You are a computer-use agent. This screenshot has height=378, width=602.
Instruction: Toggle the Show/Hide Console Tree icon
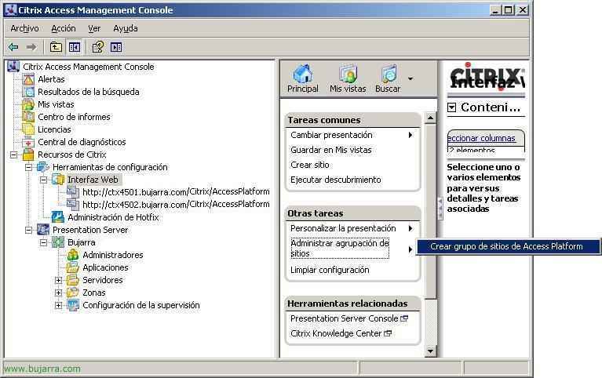click(75, 47)
